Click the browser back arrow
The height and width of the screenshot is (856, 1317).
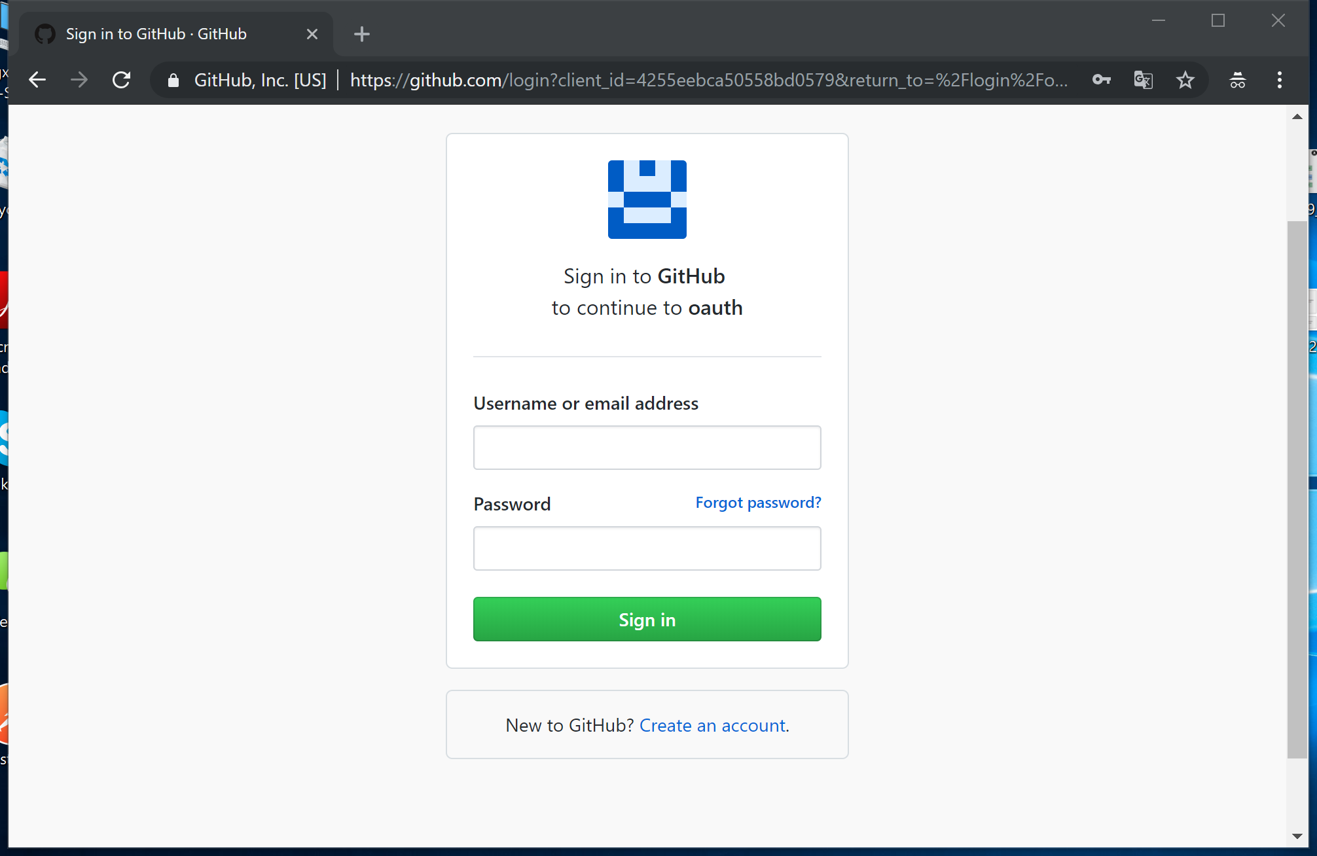[x=37, y=80]
